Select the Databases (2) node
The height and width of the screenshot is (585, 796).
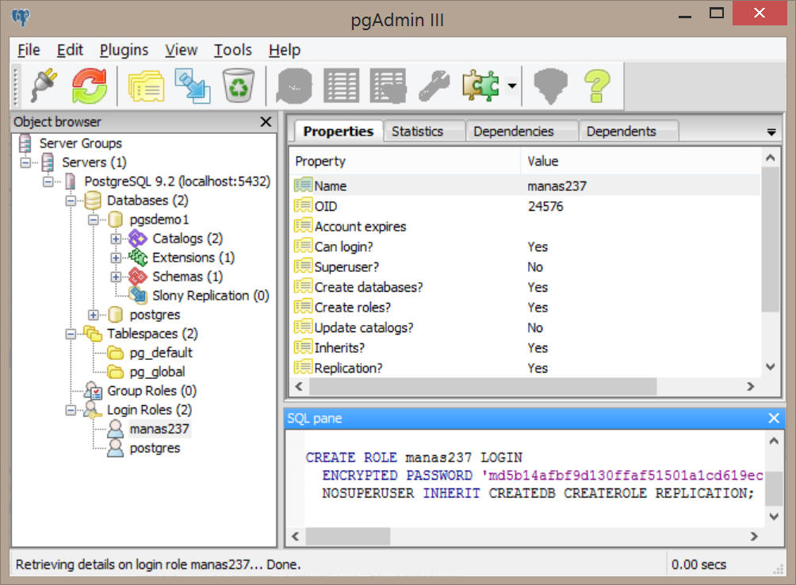147,201
